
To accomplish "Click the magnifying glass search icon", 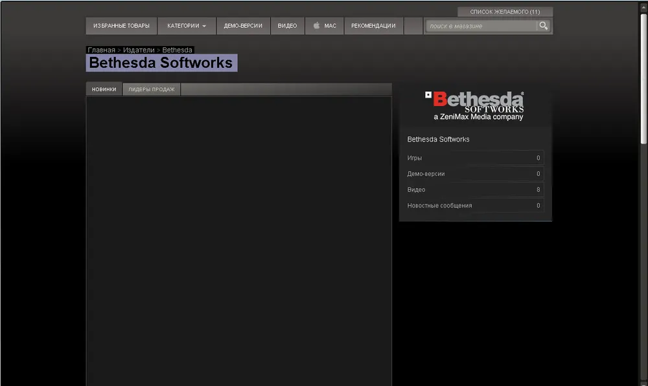I will [x=544, y=26].
